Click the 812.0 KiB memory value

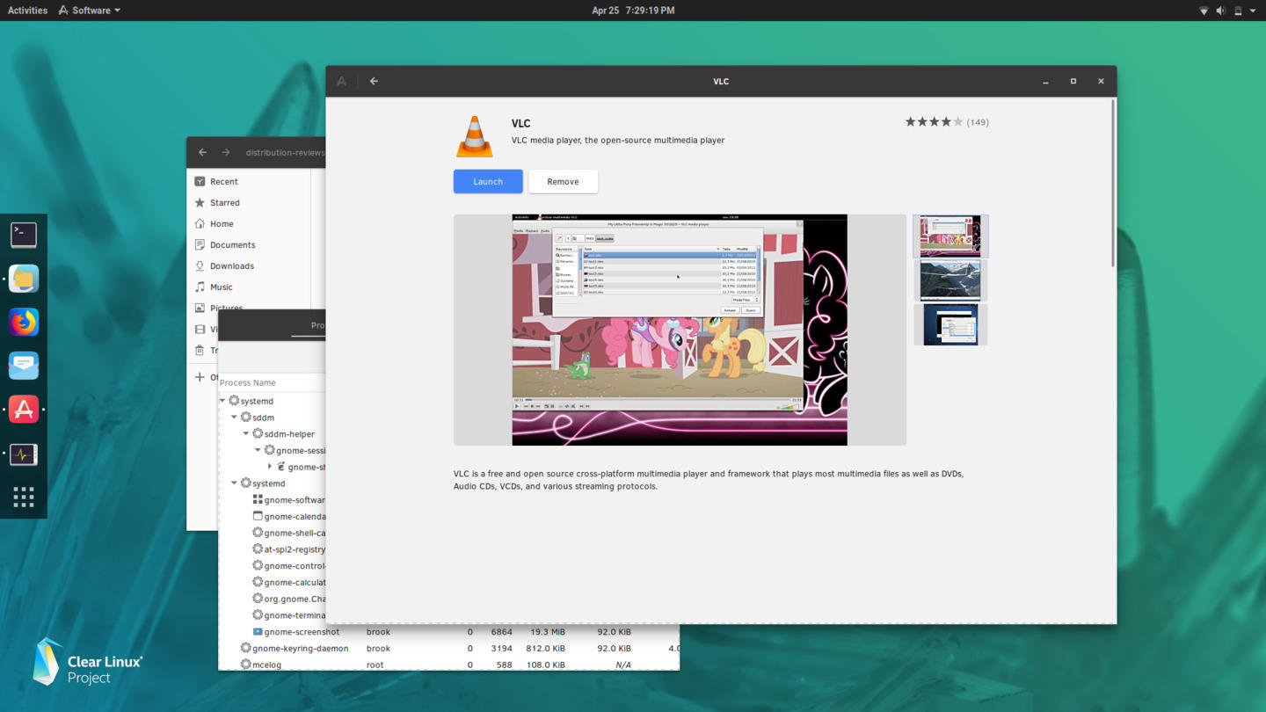point(545,648)
